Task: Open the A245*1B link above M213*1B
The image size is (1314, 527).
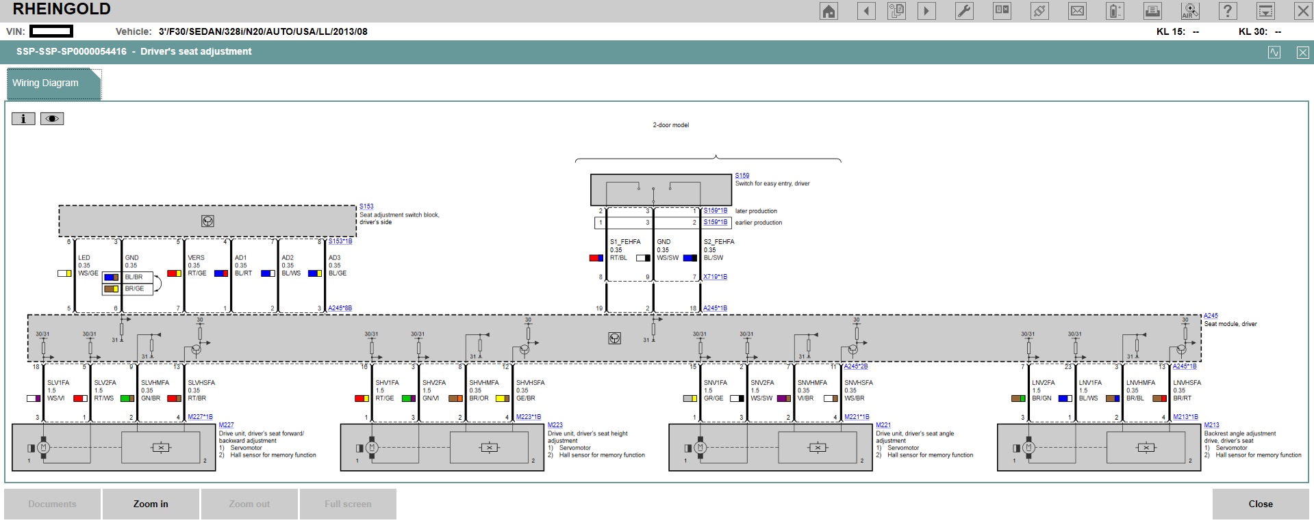Action: (1185, 366)
